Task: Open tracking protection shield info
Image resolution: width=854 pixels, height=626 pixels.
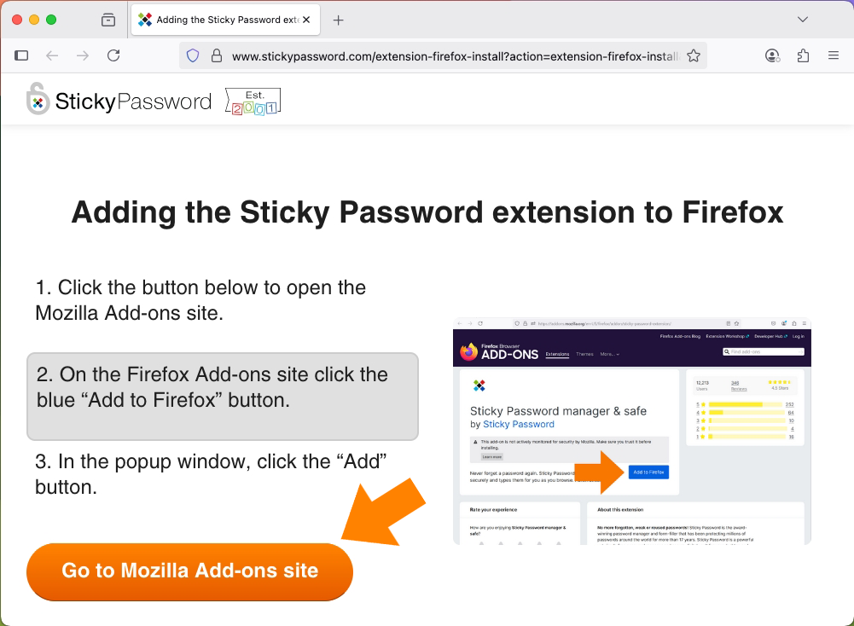Action: tap(193, 55)
